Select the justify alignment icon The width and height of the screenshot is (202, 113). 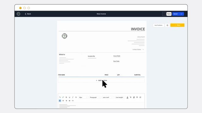69,101
